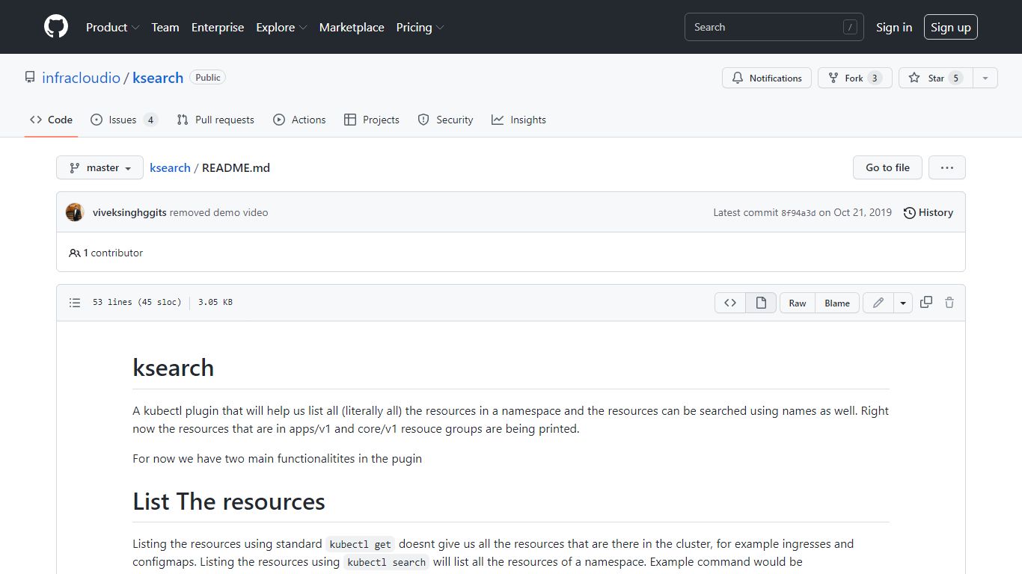Open the Blame view
1022x574 pixels.
coord(837,303)
